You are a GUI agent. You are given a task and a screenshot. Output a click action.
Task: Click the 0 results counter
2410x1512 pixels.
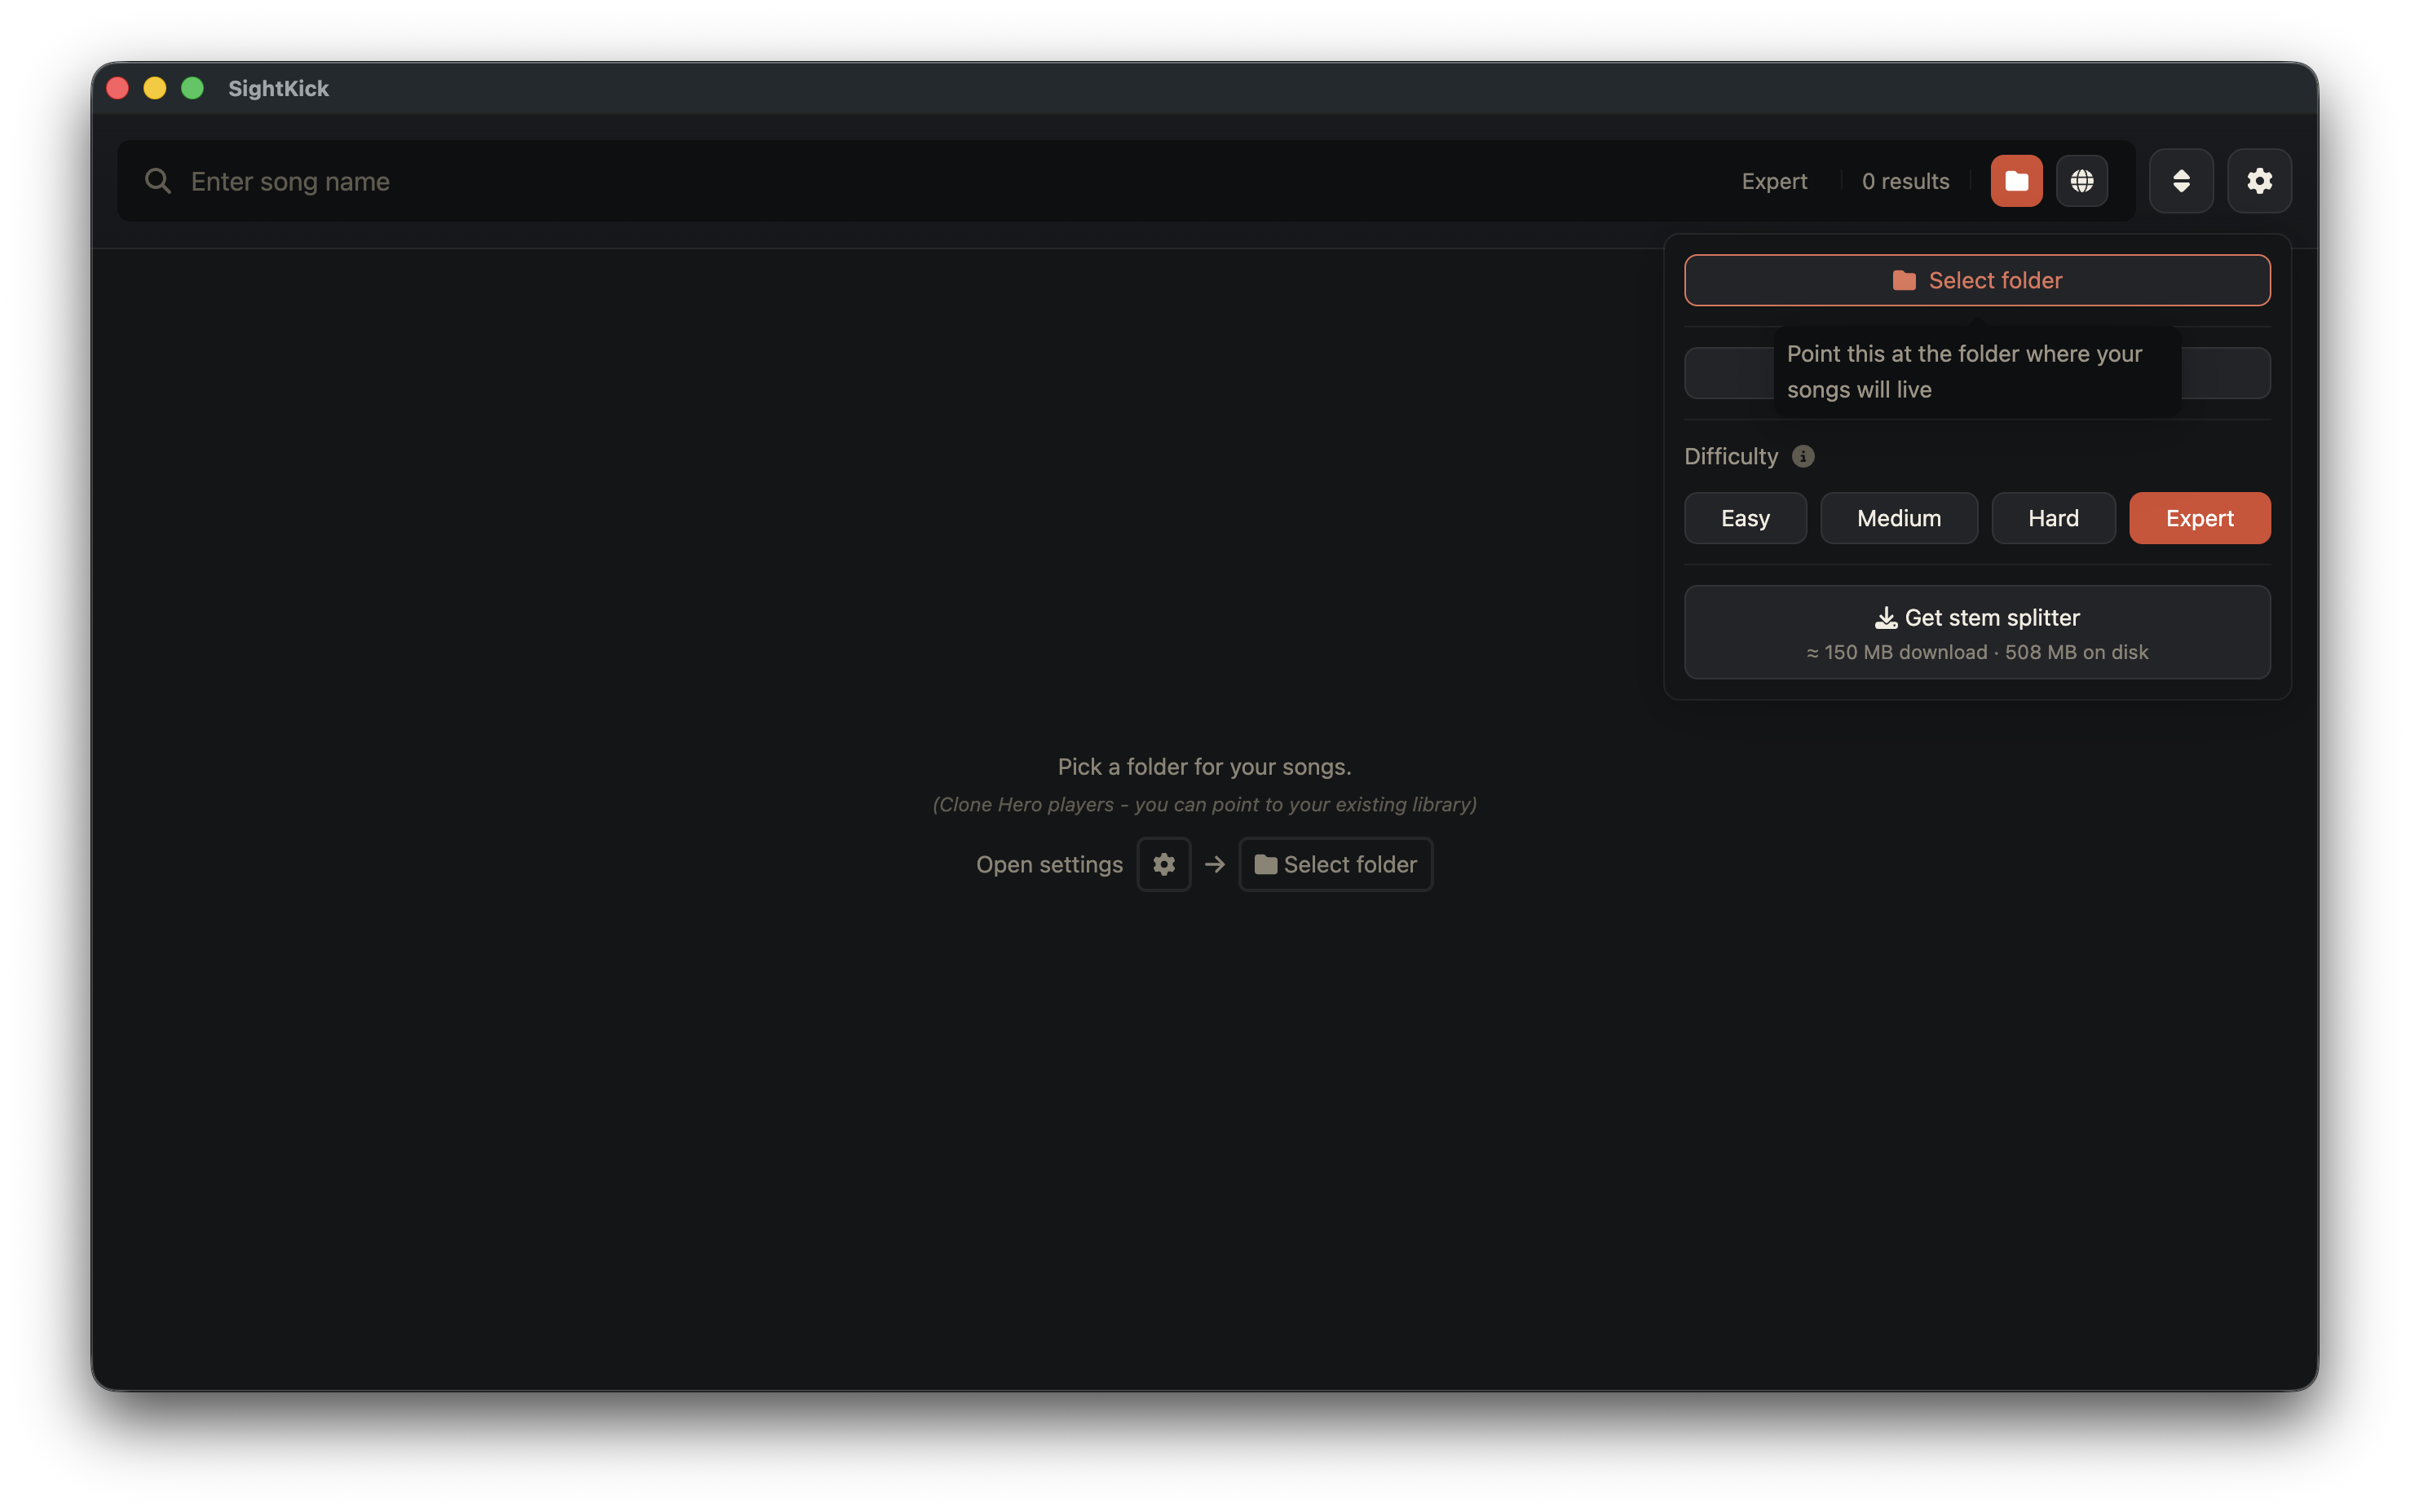pos(1905,181)
